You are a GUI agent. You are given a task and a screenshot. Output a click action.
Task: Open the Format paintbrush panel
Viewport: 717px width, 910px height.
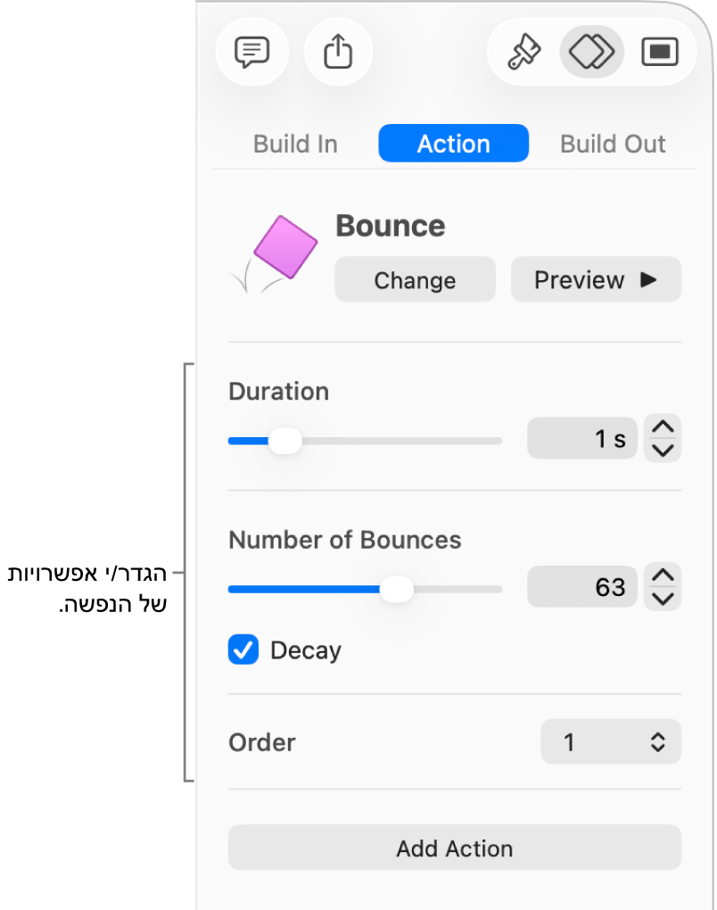pyautogui.click(x=525, y=52)
